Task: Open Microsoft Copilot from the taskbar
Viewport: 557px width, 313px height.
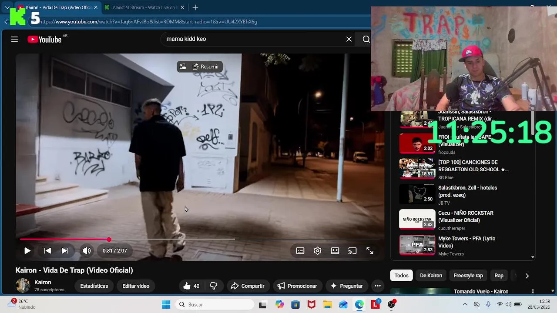Action: (279, 305)
